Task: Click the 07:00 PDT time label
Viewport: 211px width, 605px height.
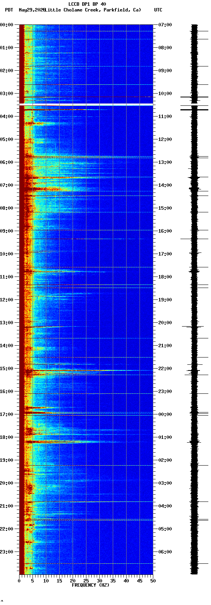Action: (6, 185)
